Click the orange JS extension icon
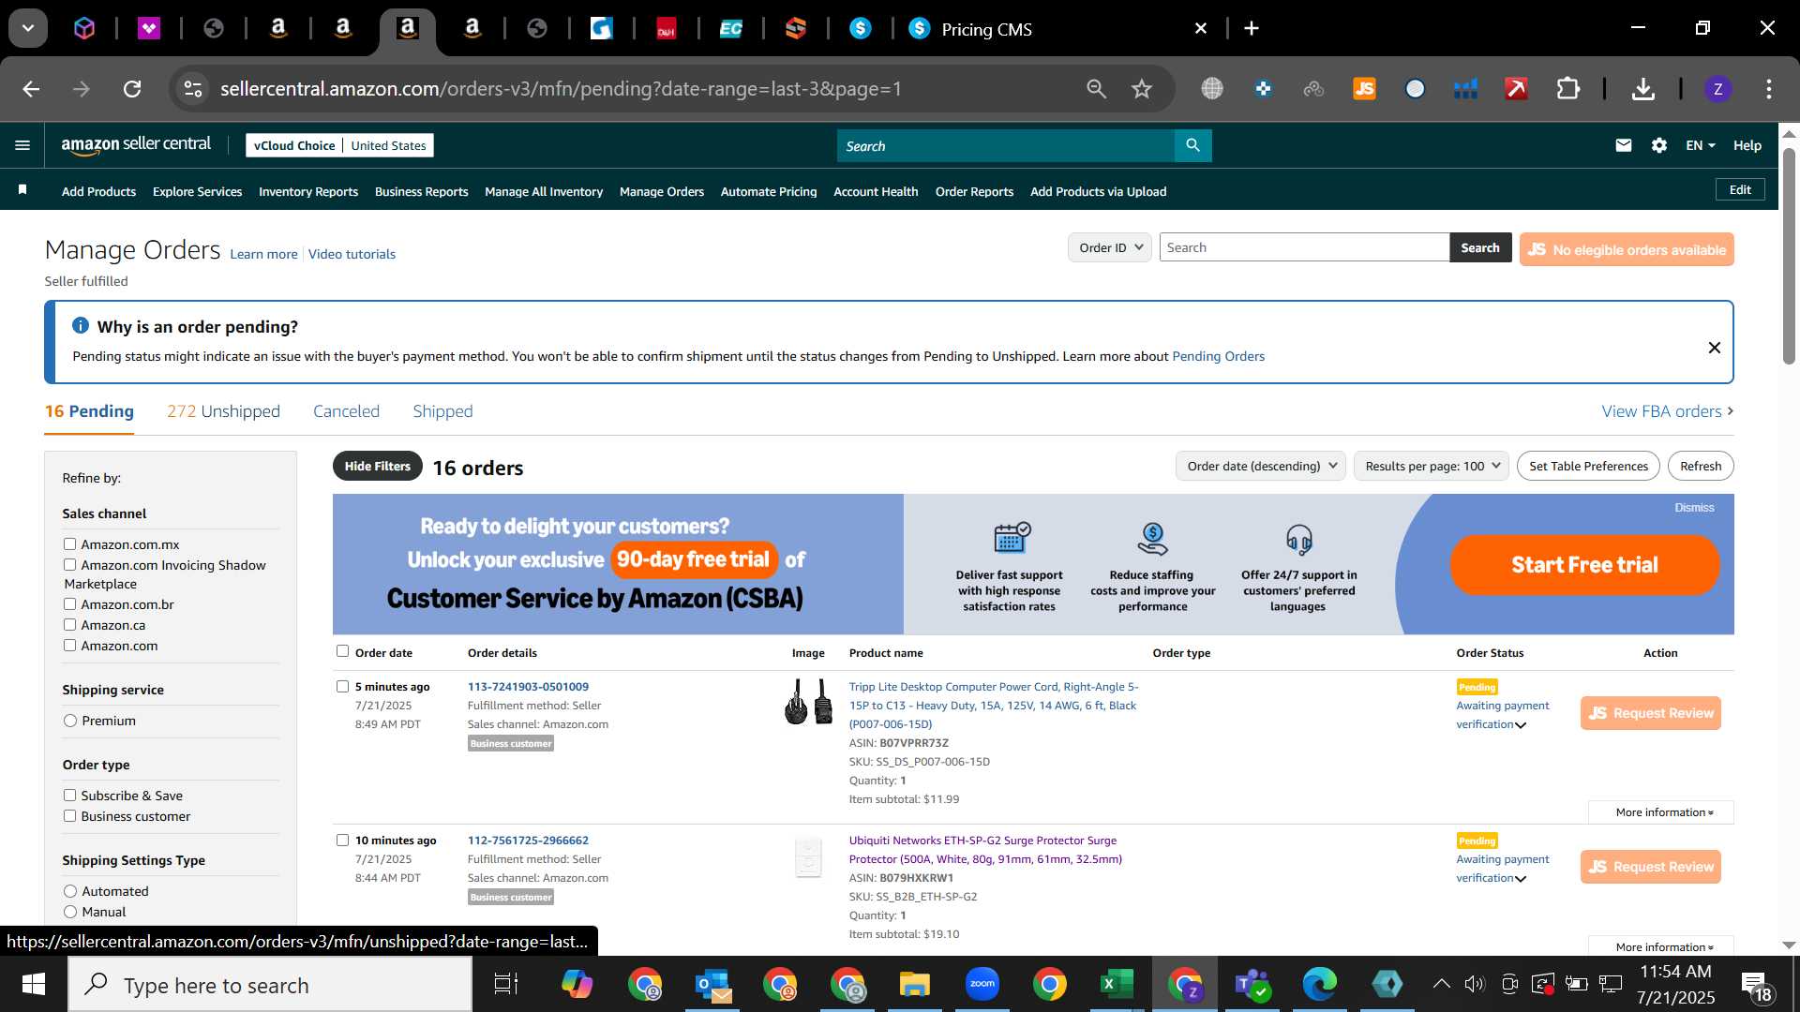The height and width of the screenshot is (1012, 1800). point(1364,89)
